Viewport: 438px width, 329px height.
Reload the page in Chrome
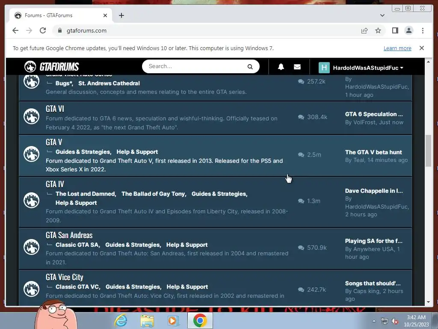coord(43,30)
